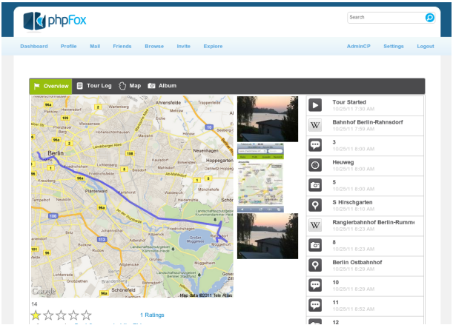Click the Invite navigation link
The width and height of the screenshot is (453, 325).
183,46
